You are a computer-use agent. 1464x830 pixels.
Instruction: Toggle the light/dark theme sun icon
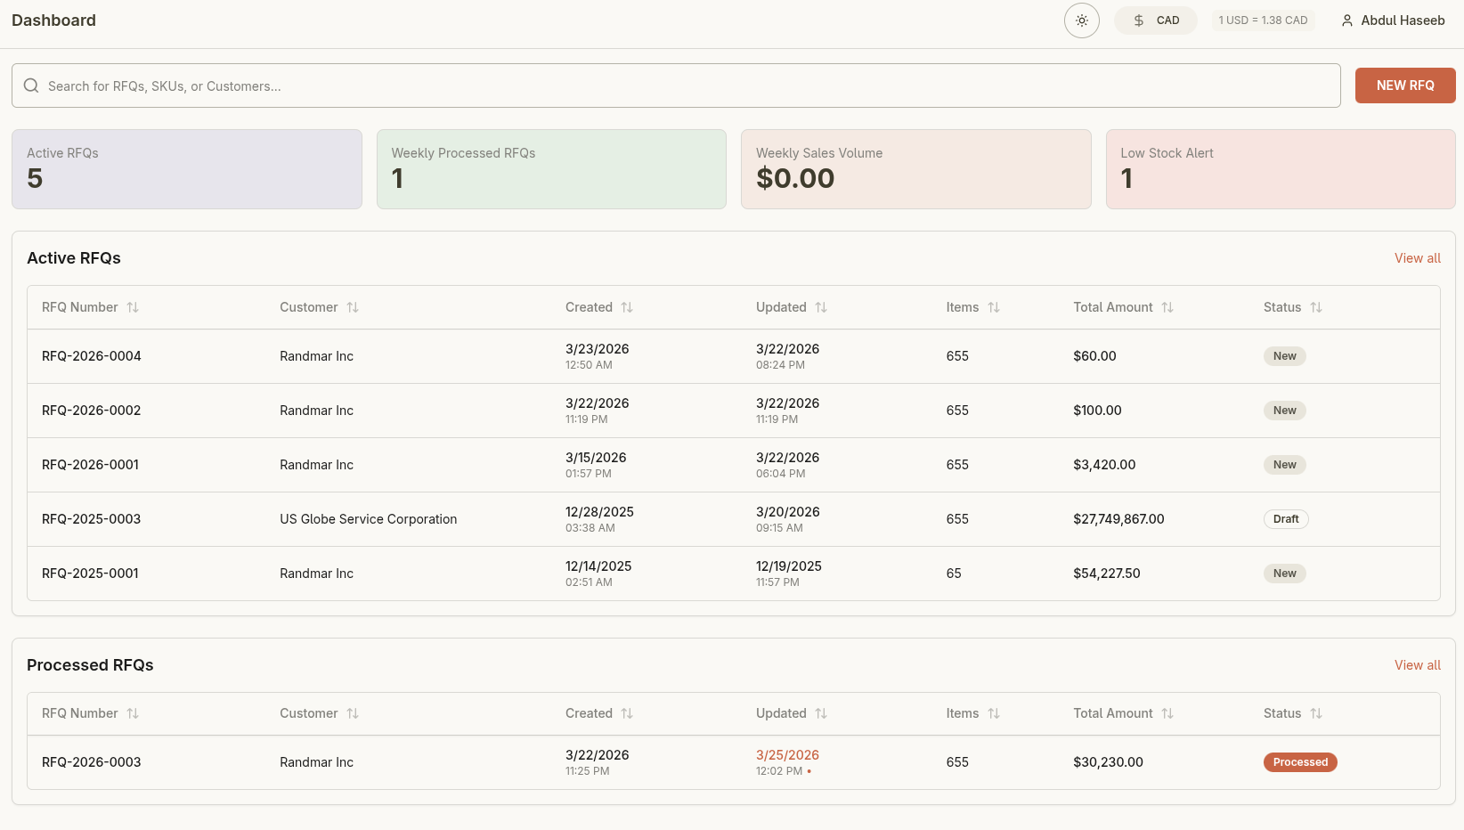click(x=1082, y=20)
